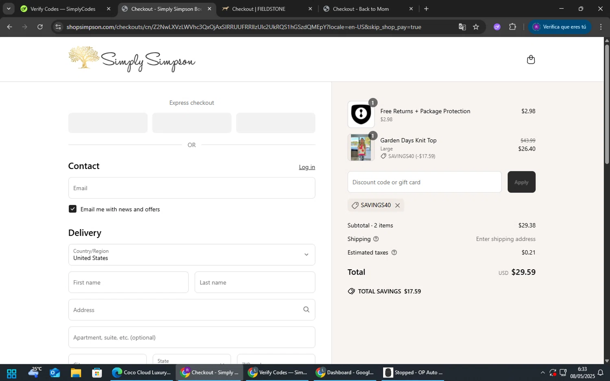The width and height of the screenshot is (610, 381).
Task: Click the TOTAL SAVINGS $17.59 text
Action: pyautogui.click(x=389, y=291)
